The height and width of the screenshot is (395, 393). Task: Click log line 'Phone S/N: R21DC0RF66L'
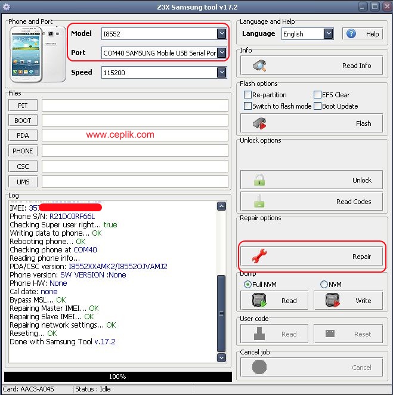point(52,217)
